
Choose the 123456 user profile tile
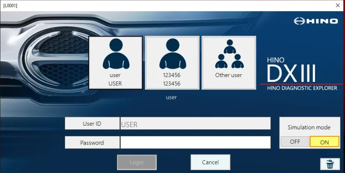point(172,63)
